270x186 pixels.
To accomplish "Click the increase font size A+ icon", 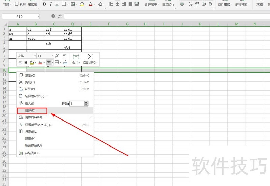I will [57, 56].
